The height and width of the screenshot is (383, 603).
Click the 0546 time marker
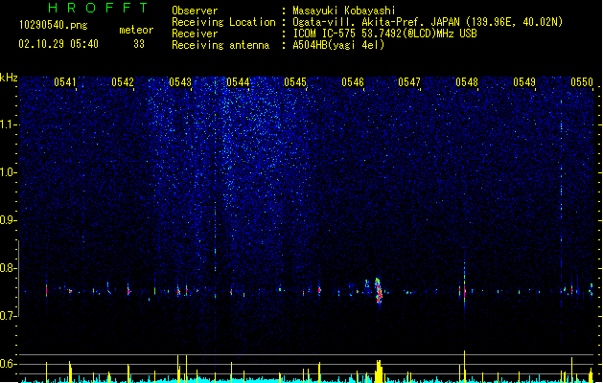(353, 82)
